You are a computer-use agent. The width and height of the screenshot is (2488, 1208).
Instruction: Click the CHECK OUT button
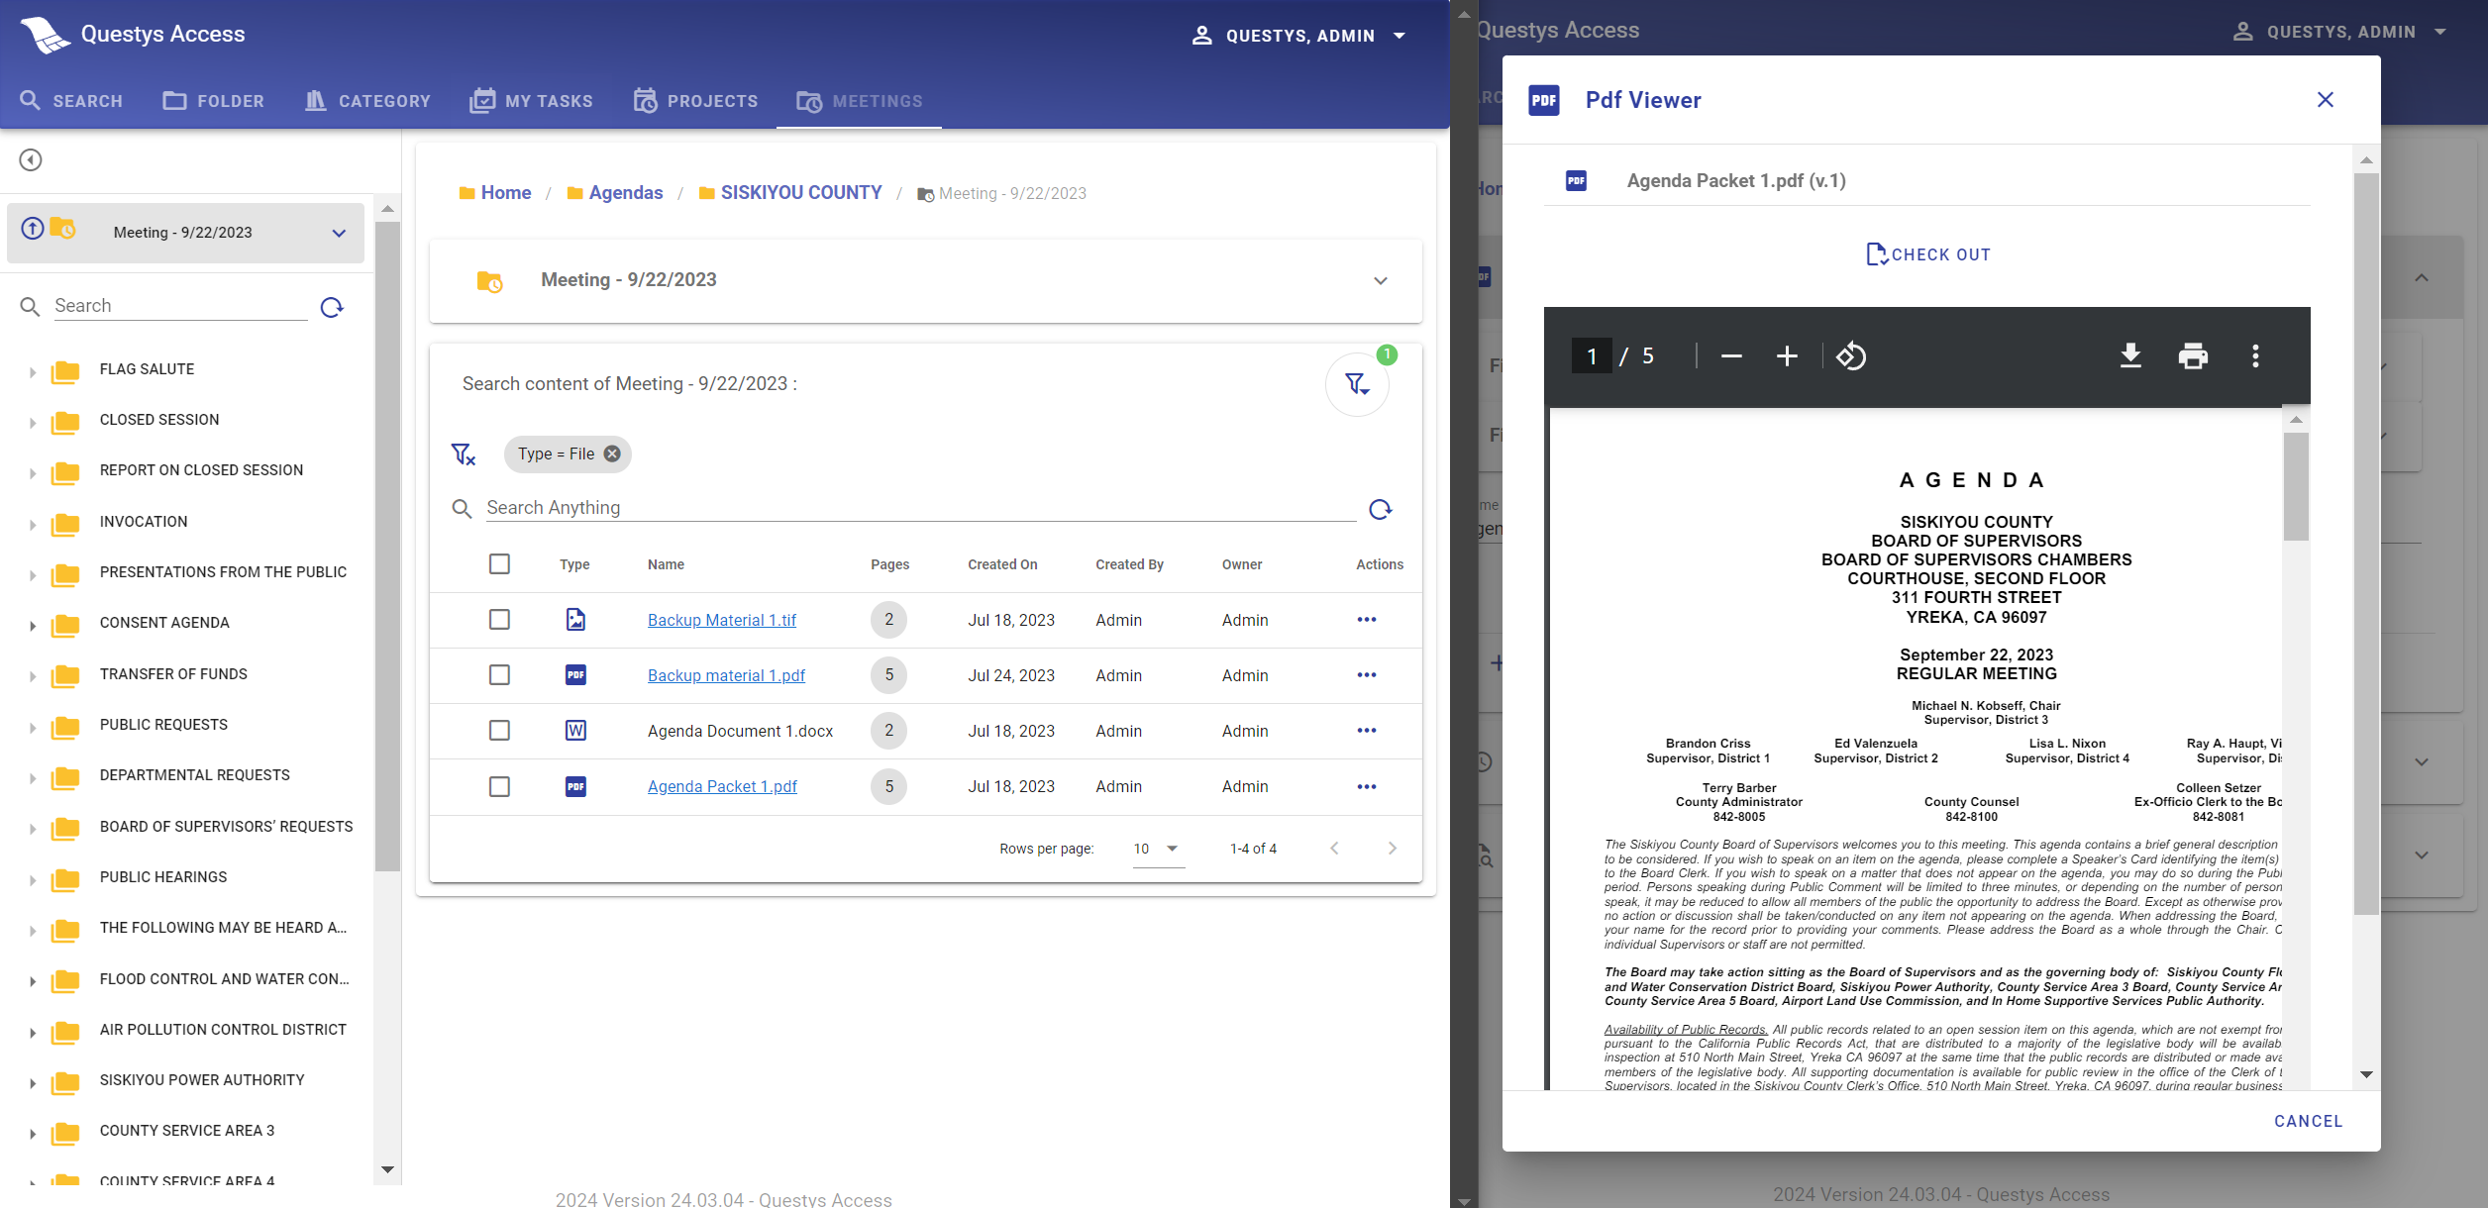tap(1927, 254)
